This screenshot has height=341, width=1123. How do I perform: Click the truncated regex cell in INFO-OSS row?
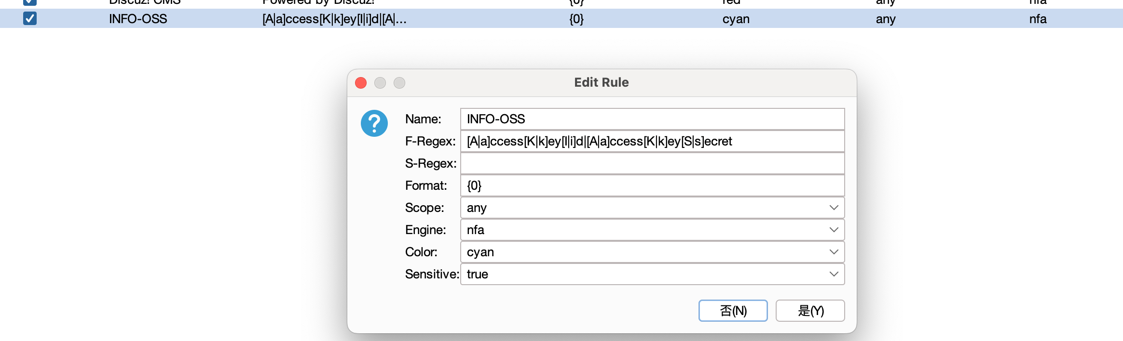(334, 19)
